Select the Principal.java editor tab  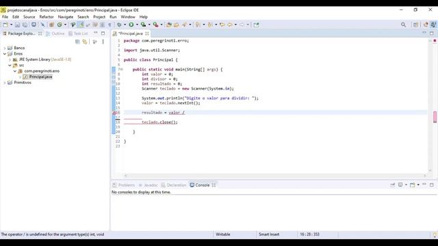pyautogui.click(x=131, y=33)
